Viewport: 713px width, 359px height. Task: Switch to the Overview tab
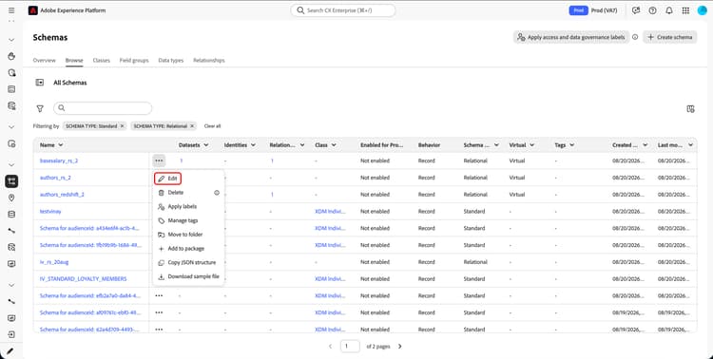[44, 61]
